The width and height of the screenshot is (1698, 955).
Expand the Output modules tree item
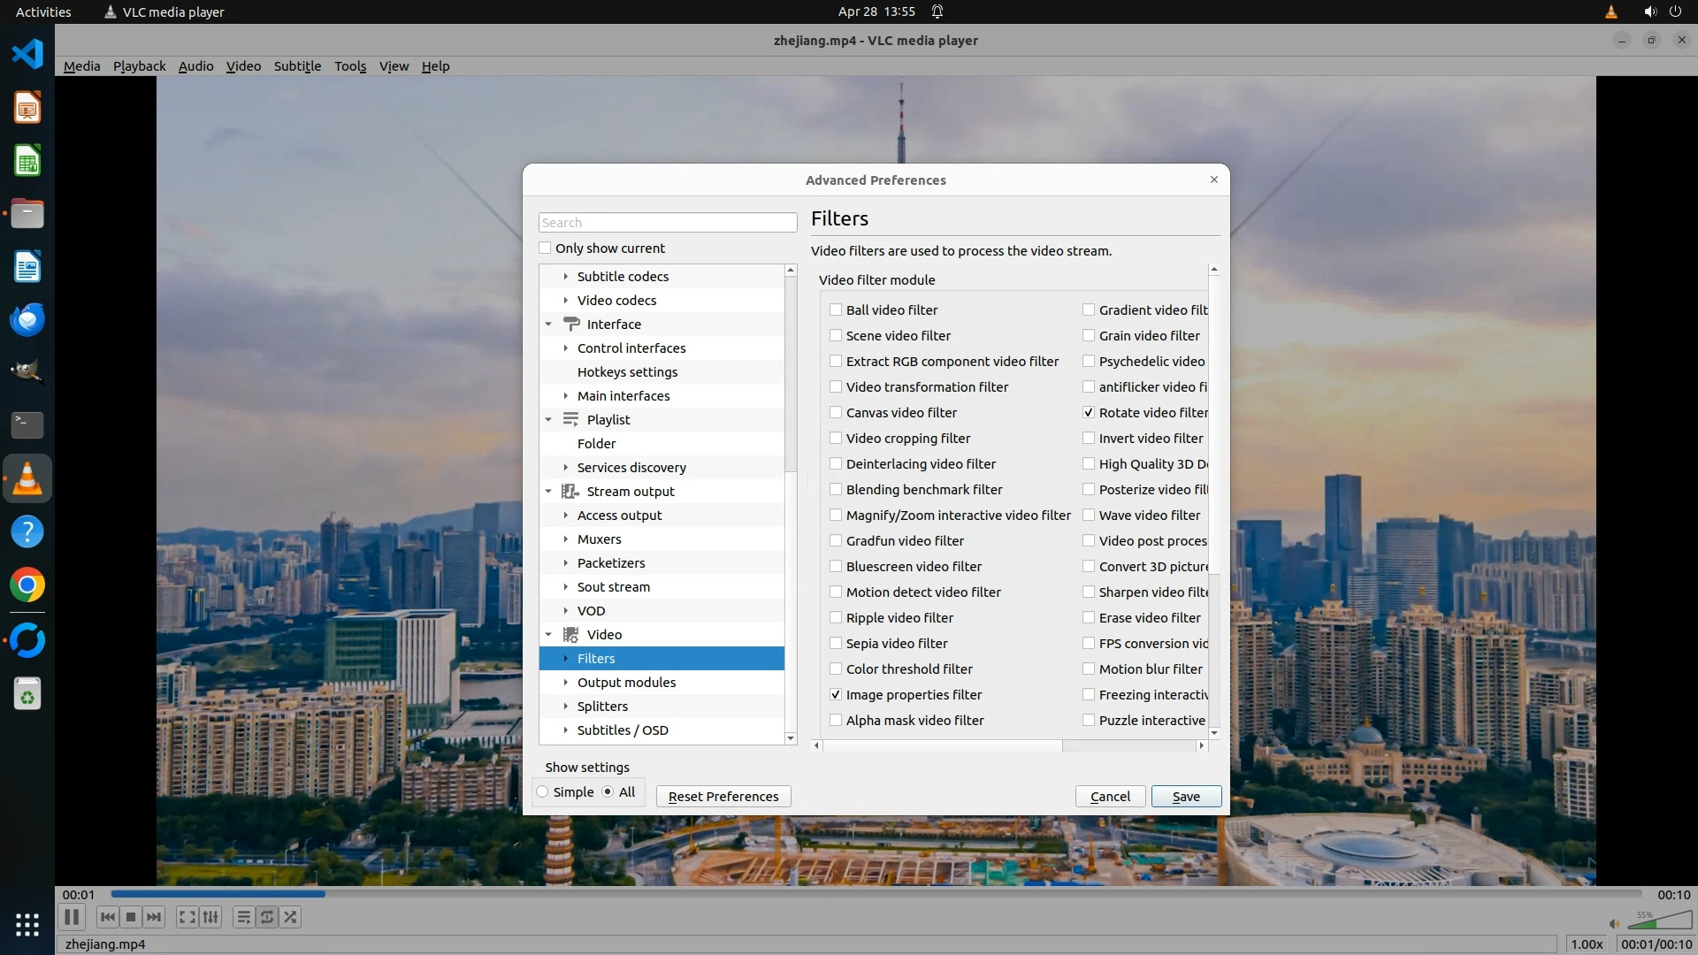click(x=566, y=683)
